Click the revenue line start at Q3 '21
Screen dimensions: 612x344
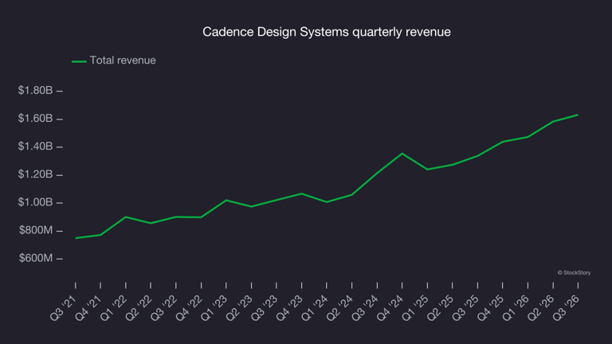(76, 238)
